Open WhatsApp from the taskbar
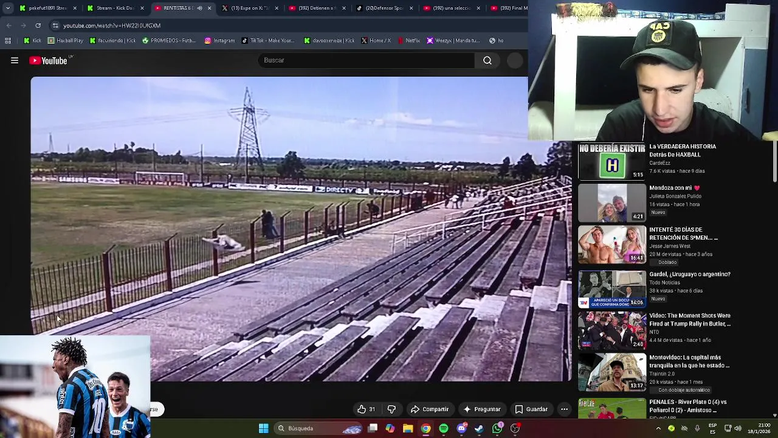The width and height of the screenshot is (778, 438). click(x=497, y=428)
